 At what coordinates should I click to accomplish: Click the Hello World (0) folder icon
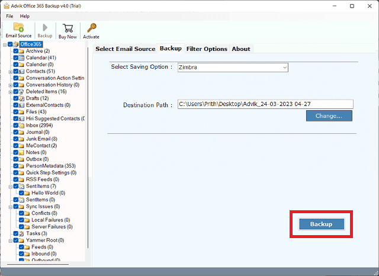[x=27, y=193]
